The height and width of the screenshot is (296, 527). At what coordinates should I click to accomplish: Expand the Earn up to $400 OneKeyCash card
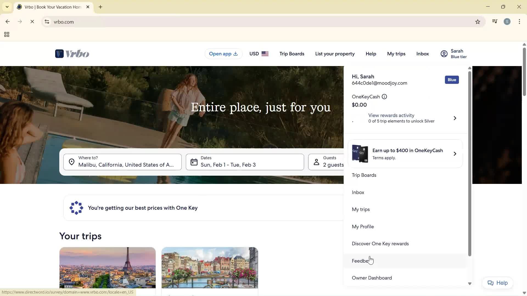455,154
